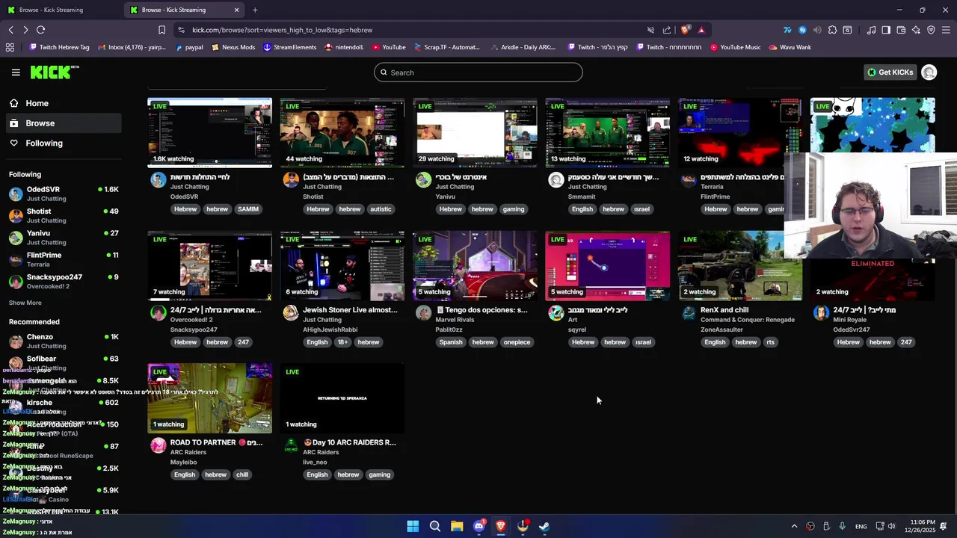Open the YouTube Music bookmark

click(x=735, y=47)
